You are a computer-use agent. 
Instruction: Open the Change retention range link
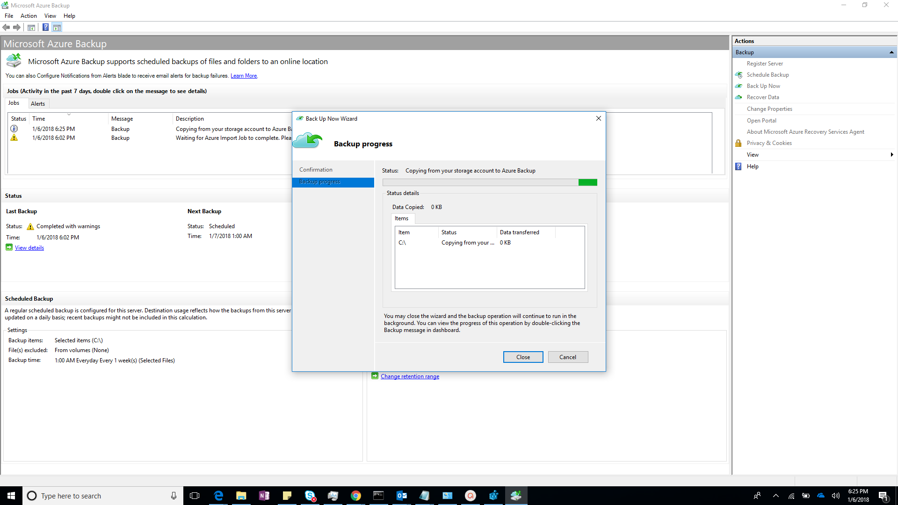click(410, 376)
